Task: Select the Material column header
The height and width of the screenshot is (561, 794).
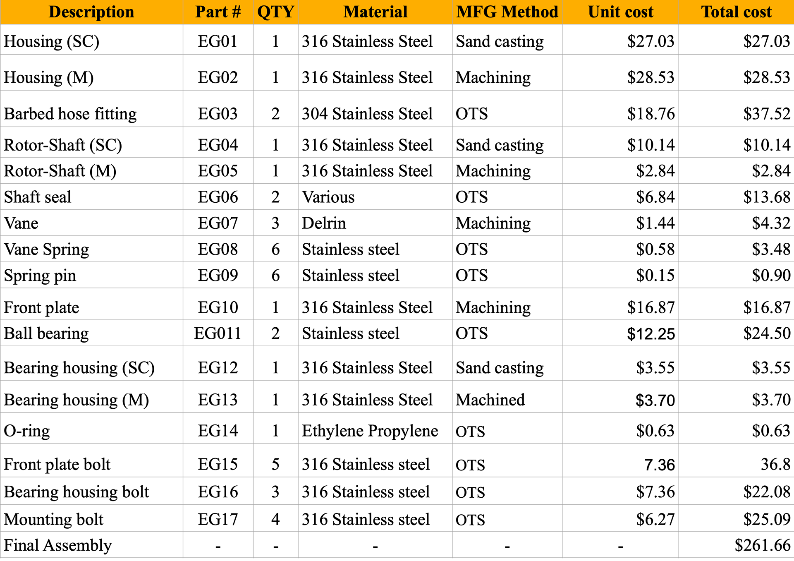Action: (375, 12)
